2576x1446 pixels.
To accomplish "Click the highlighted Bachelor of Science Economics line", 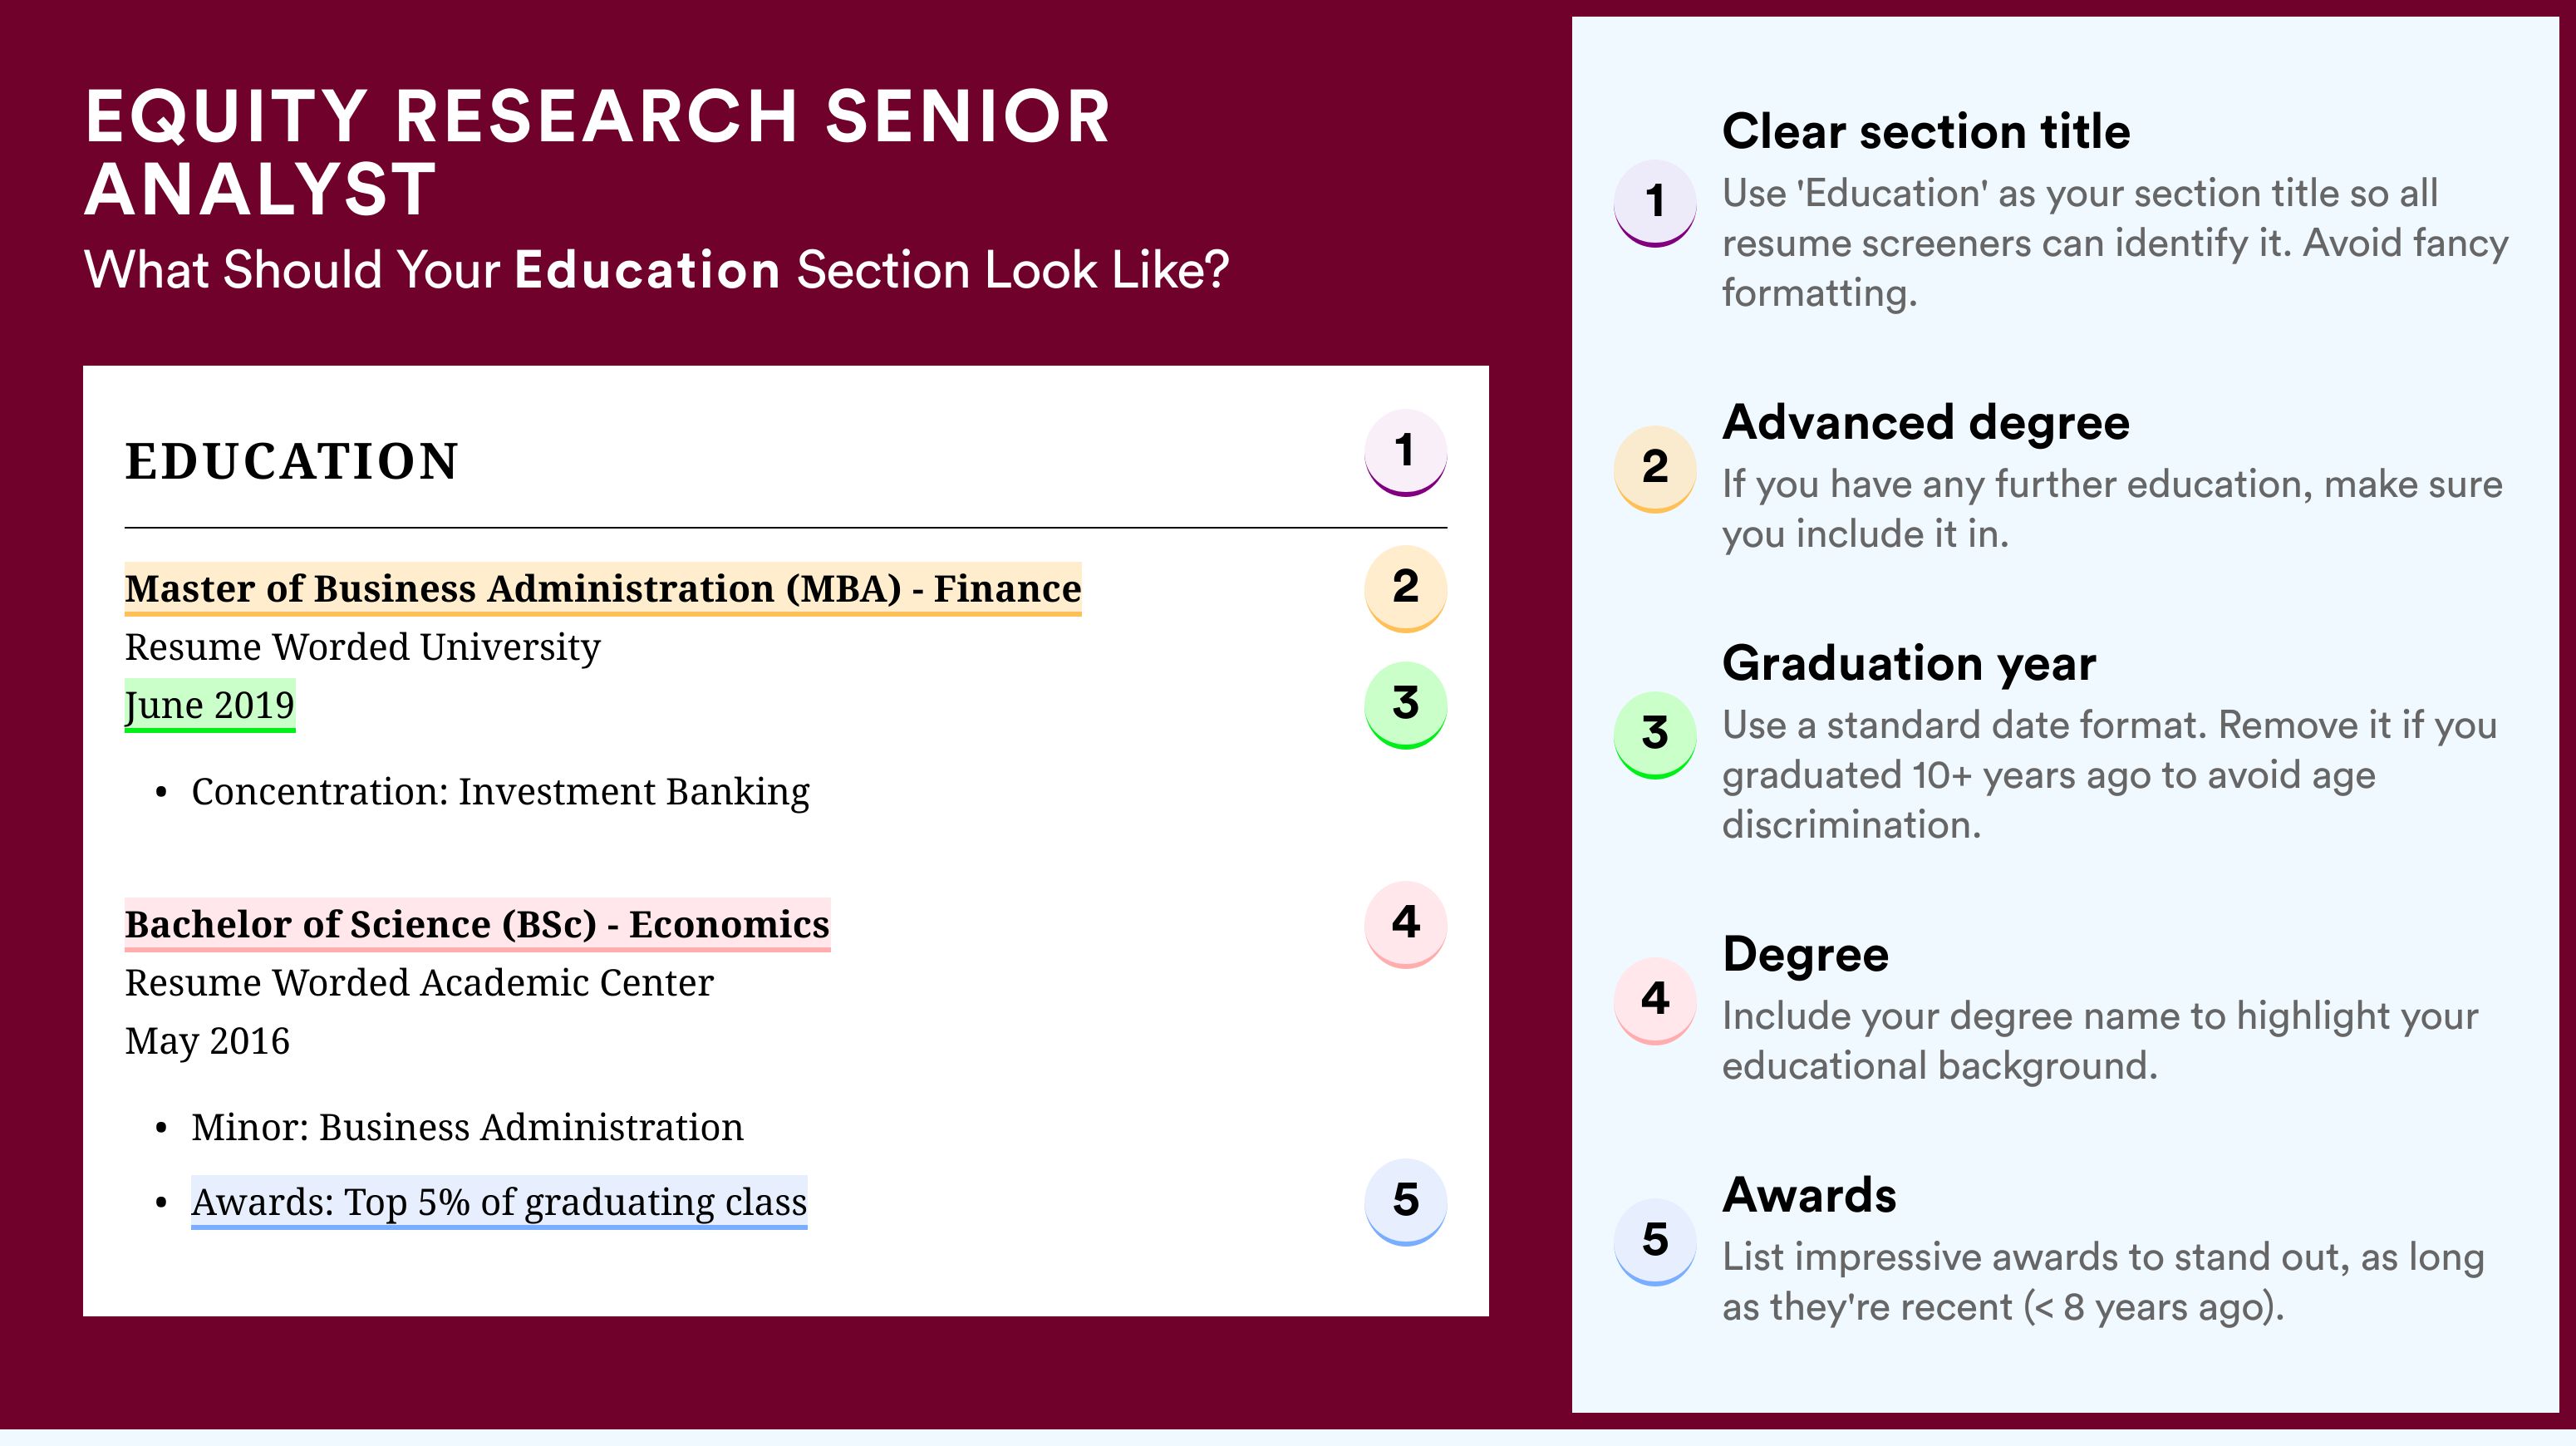I will tap(477, 924).
